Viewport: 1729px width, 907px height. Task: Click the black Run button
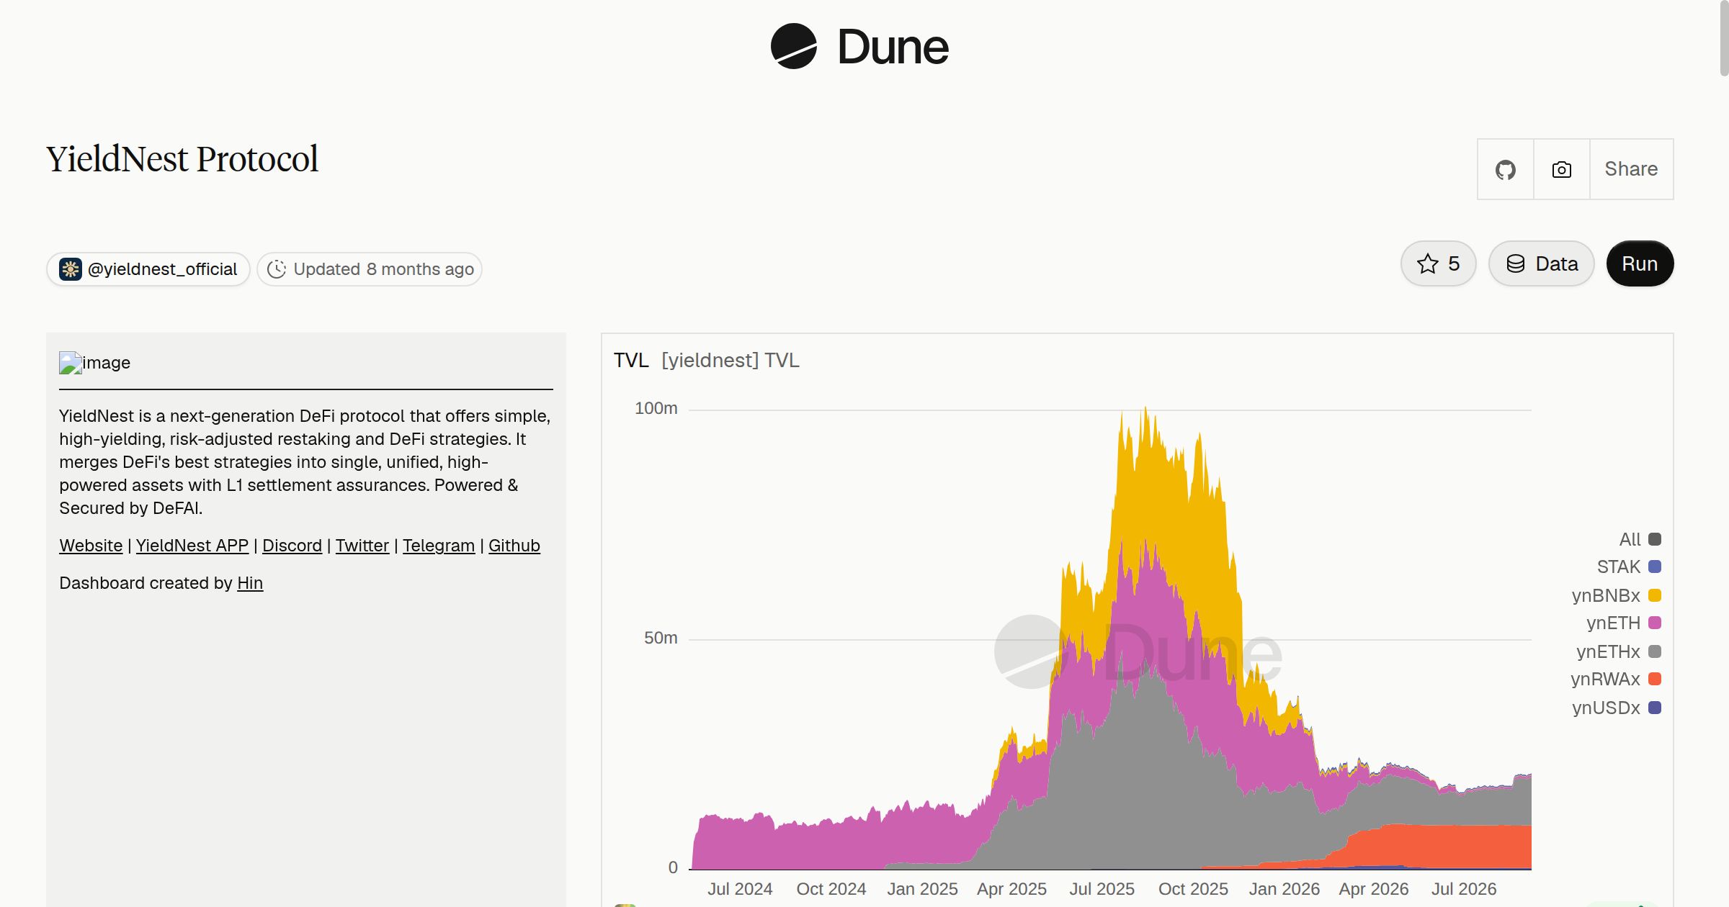[x=1640, y=263]
